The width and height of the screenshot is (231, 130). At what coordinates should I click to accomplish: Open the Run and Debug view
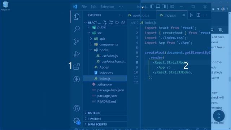(x=77, y=54)
